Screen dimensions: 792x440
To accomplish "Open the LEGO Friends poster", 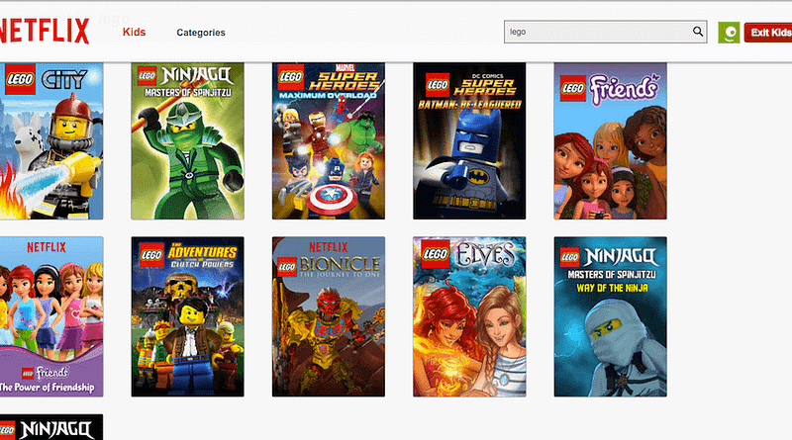I will tap(610, 140).
